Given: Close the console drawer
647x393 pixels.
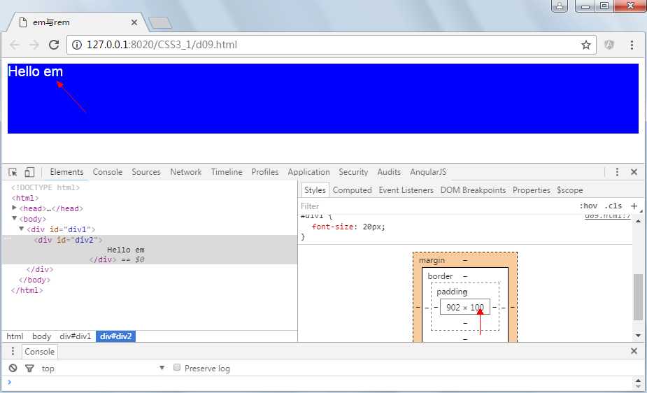Looking at the screenshot, I should tap(634, 351).
